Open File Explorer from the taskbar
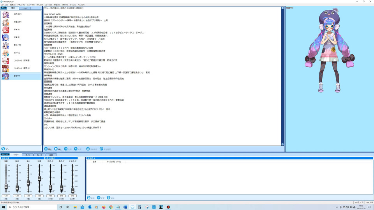 75,207
